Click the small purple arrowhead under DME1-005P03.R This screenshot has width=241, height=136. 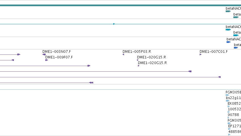123,54
